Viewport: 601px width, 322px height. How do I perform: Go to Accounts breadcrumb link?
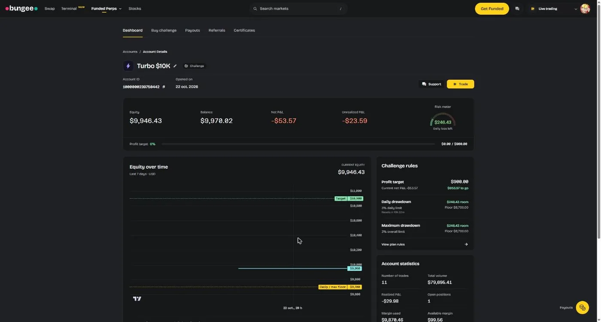(x=130, y=52)
